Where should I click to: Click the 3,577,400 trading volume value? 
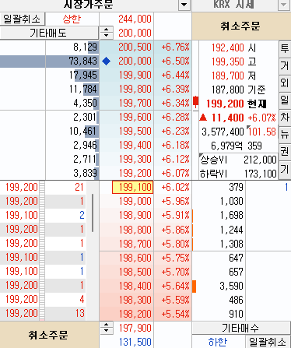pos(223,132)
